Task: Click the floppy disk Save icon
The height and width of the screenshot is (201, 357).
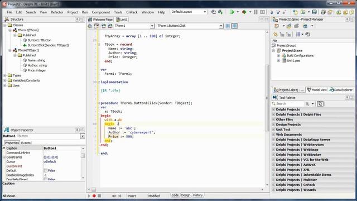Action: (x=314, y=12)
